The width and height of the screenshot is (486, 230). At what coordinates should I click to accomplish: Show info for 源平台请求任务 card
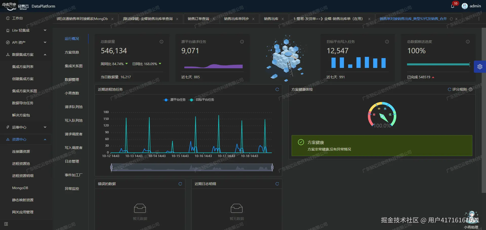[x=242, y=42]
